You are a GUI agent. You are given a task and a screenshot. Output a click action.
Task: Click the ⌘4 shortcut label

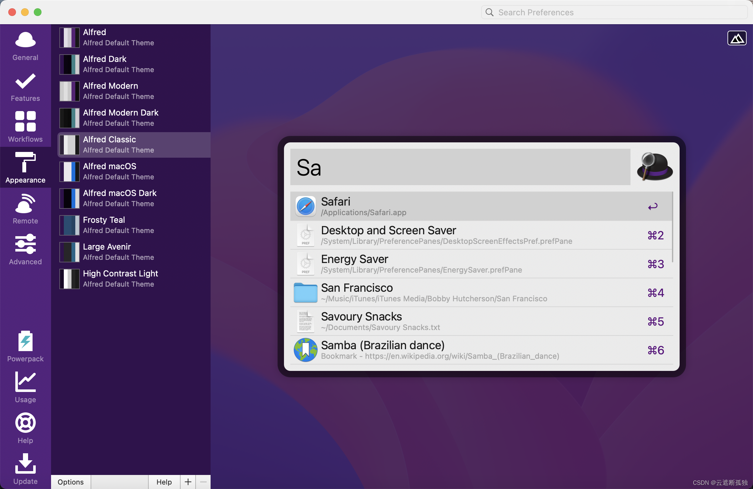(656, 293)
